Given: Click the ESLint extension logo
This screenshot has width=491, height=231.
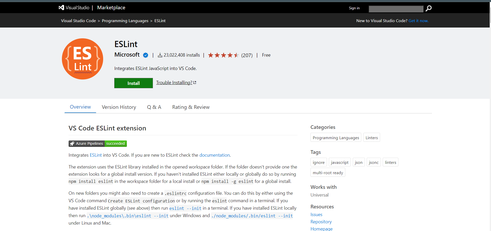Looking at the screenshot, I should pyautogui.click(x=83, y=59).
